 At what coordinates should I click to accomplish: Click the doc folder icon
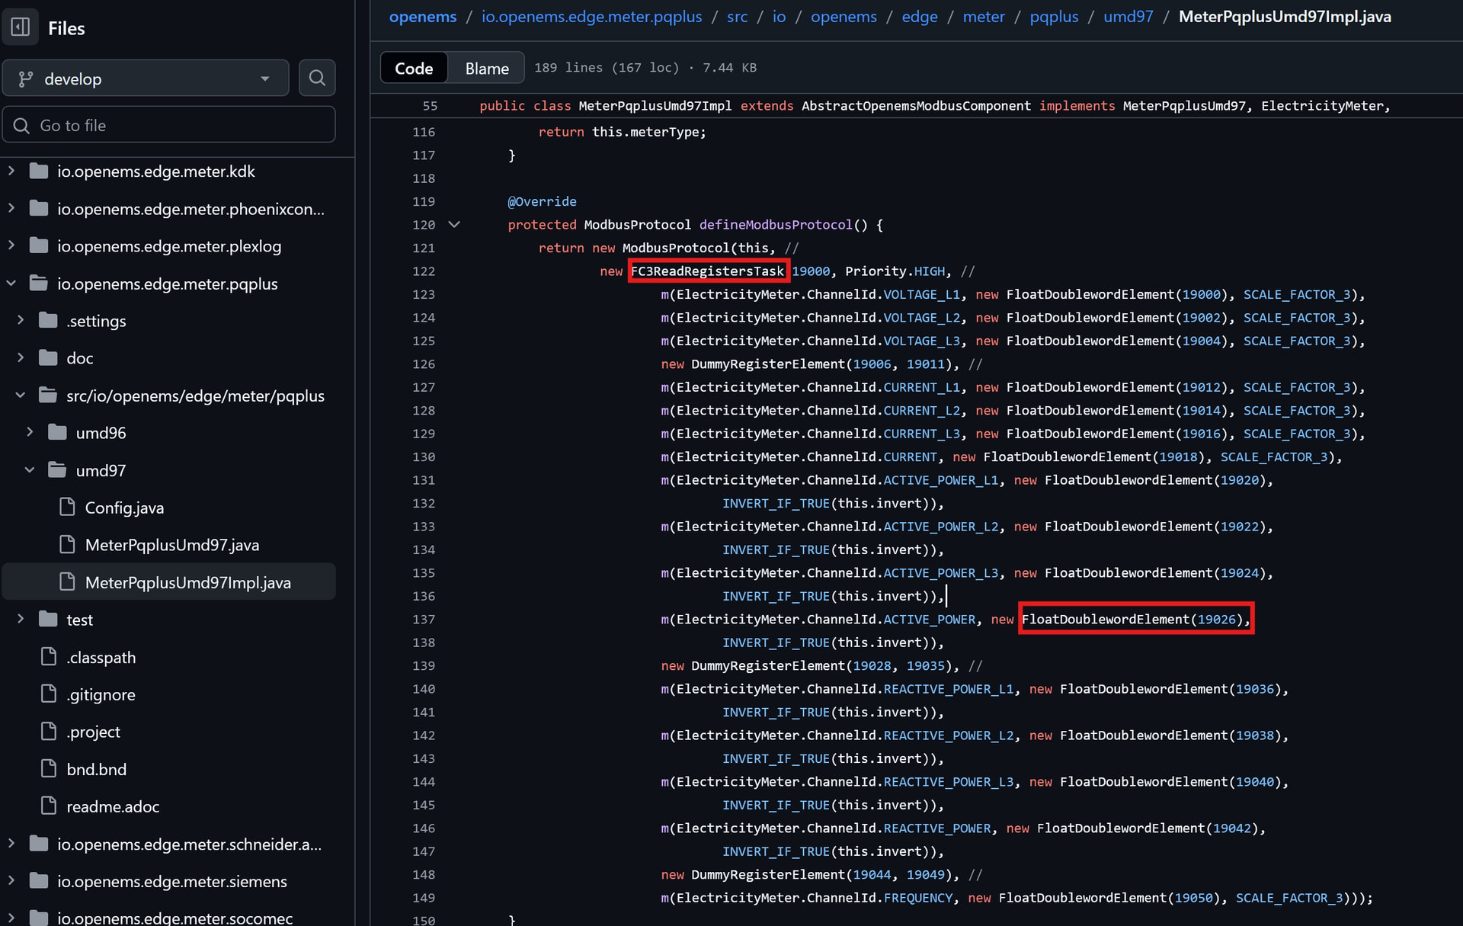coord(49,358)
